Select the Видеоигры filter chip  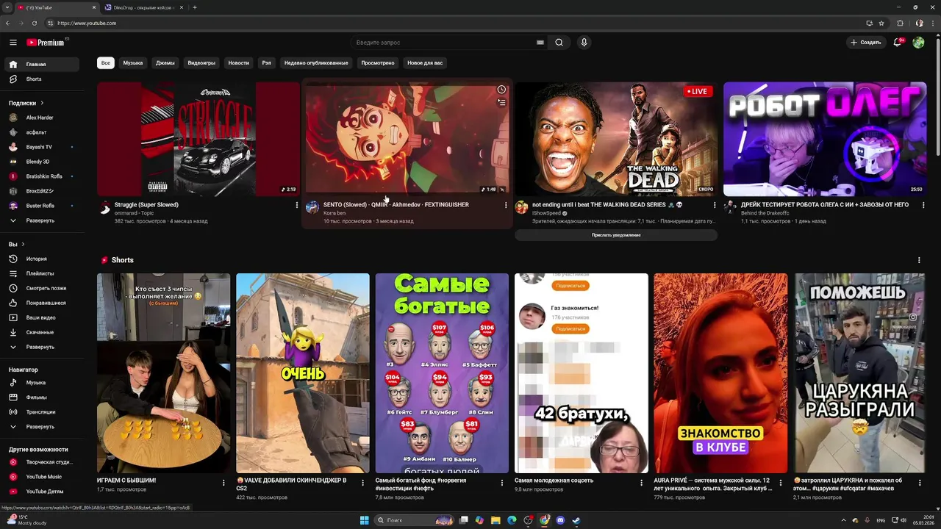(201, 63)
